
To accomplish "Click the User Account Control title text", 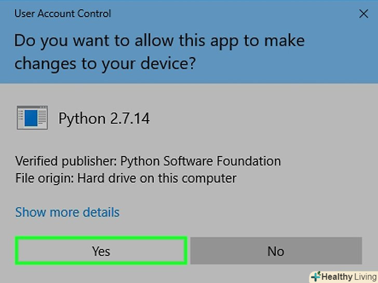I will click(x=62, y=13).
